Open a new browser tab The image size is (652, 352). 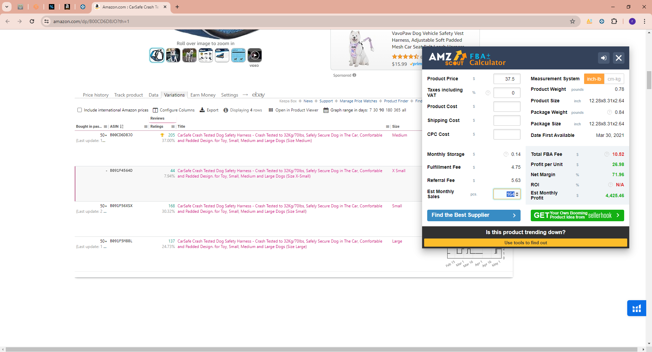coord(177,7)
